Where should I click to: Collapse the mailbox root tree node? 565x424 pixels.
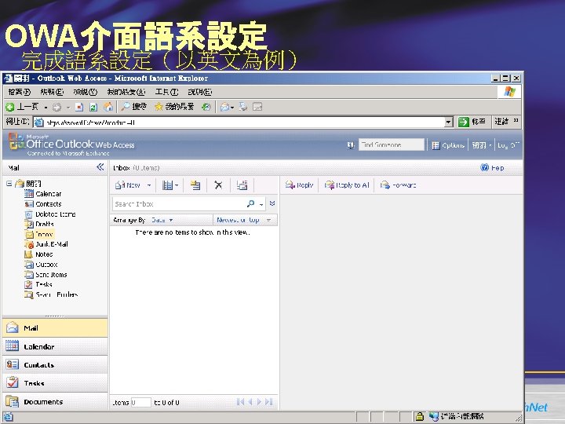[x=9, y=184]
